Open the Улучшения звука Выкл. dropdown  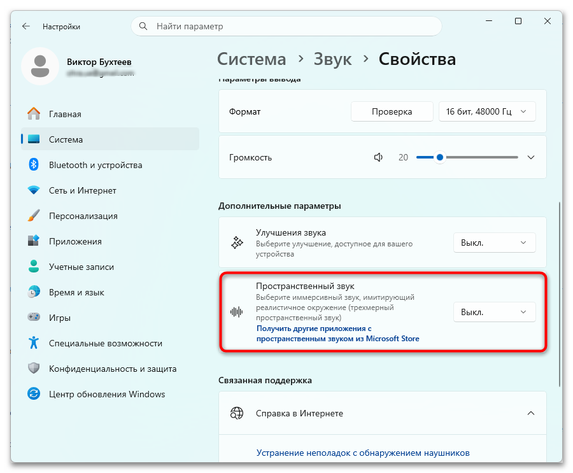pyautogui.click(x=495, y=243)
